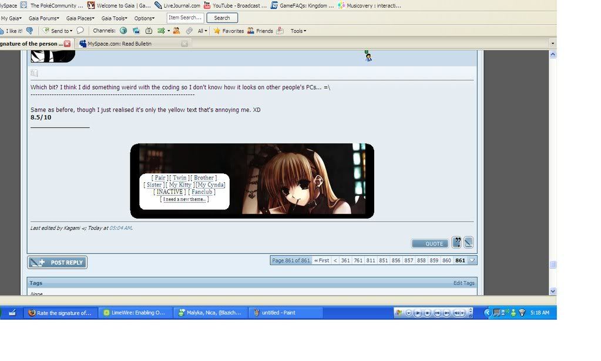The image size is (601, 361).
Task: Click the My Kitty link in signature
Action: pyautogui.click(x=180, y=185)
